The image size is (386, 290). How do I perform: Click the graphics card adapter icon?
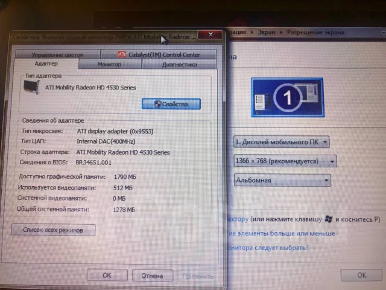point(31,87)
